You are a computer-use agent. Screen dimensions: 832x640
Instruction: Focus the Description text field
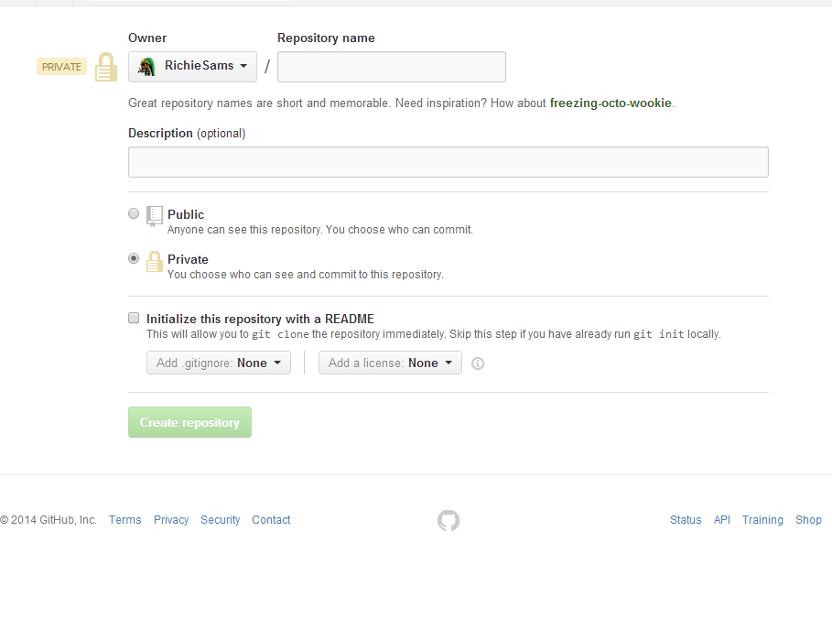point(448,162)
